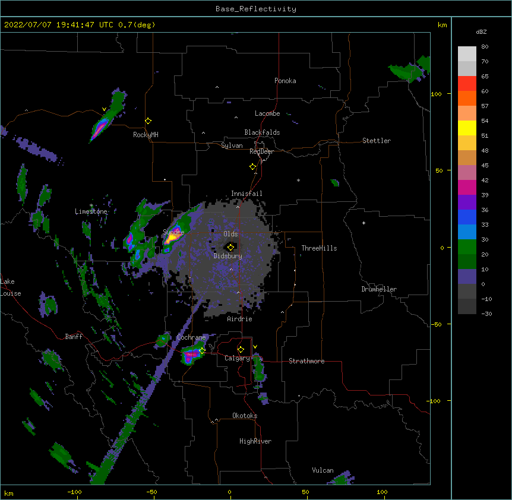Select the radar site diamond between Olds and Didsbury
The image size is (512, 500).
click(x=230, y=247)
